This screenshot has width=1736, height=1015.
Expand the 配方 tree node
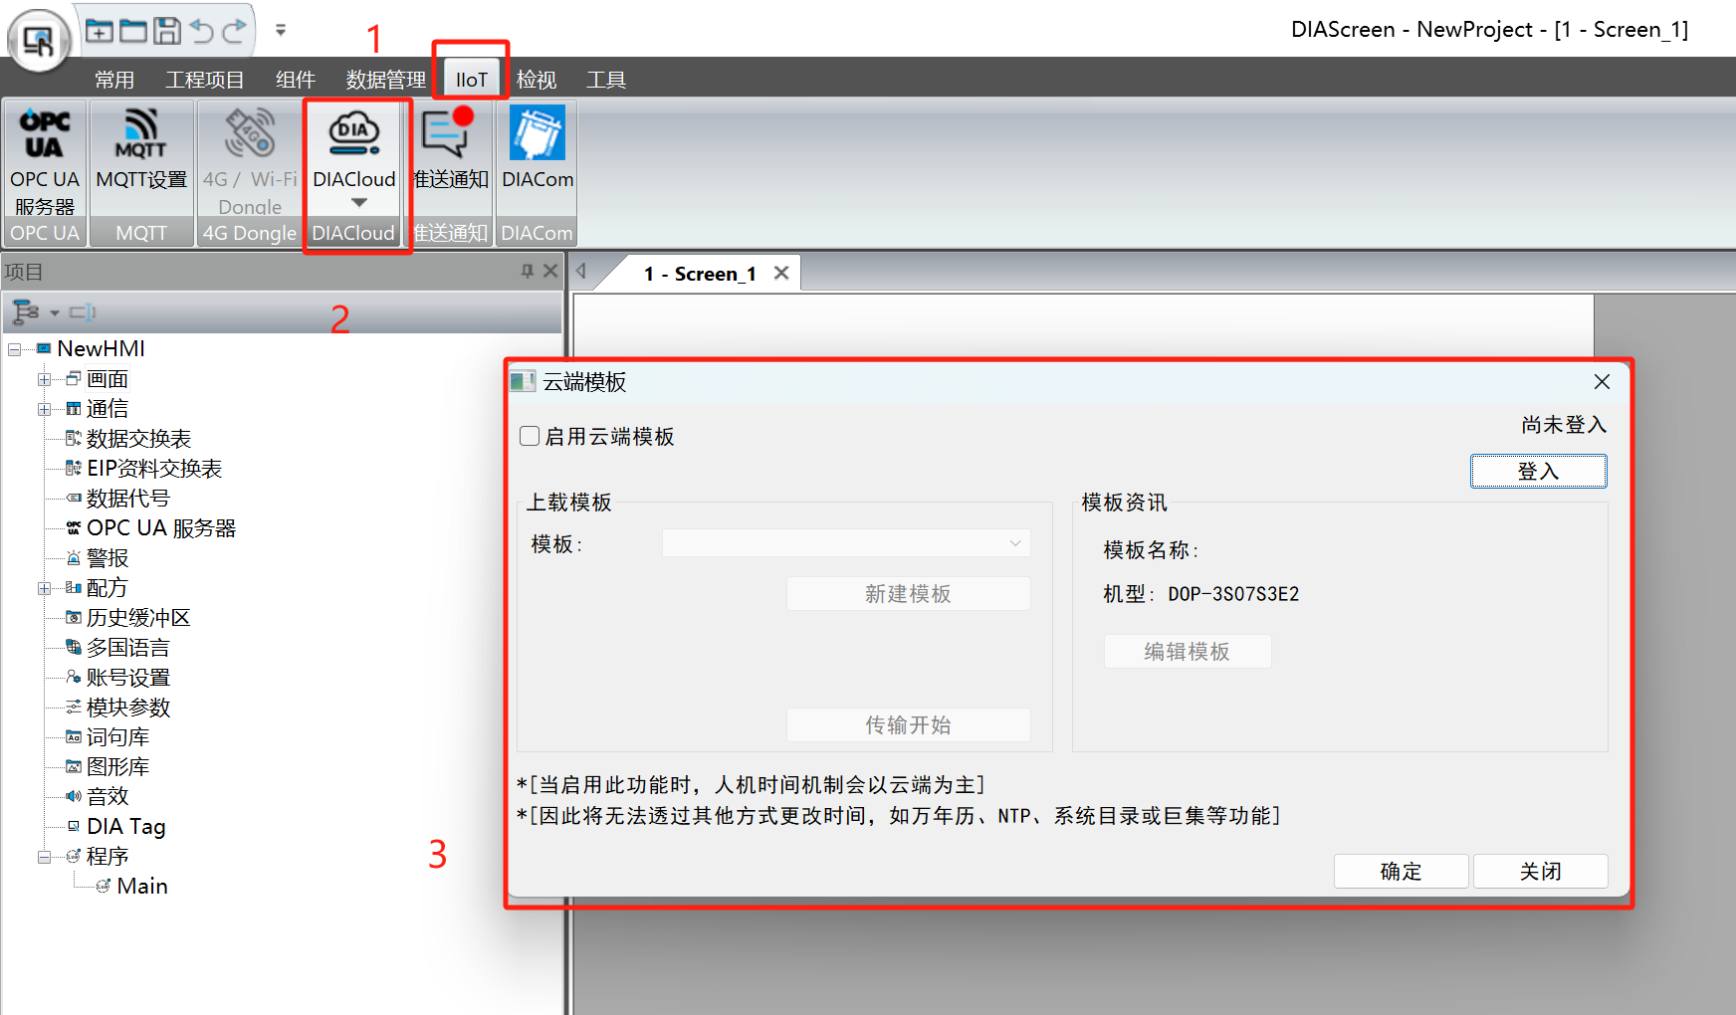pos(44,588)
